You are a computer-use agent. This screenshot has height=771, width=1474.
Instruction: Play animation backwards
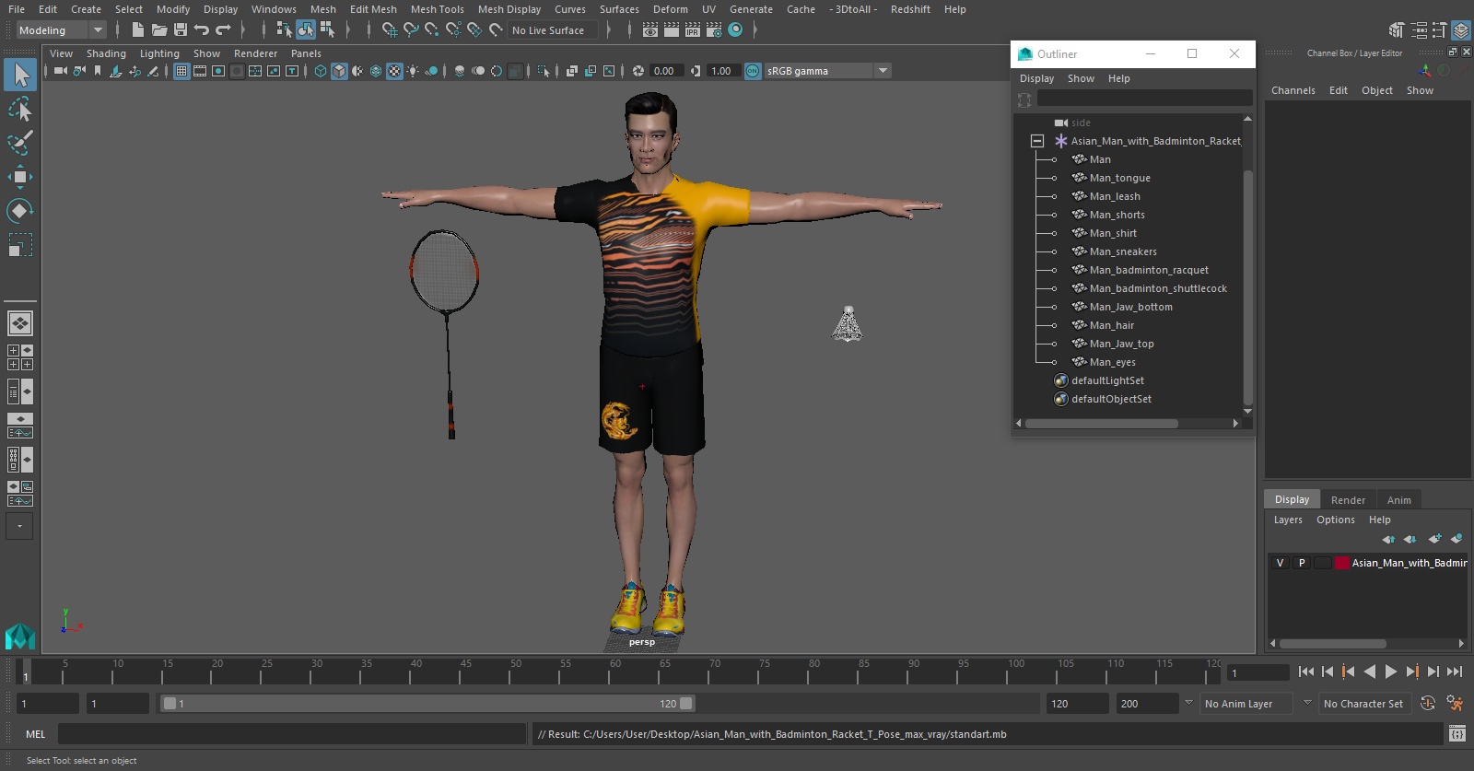(1370, 672)
